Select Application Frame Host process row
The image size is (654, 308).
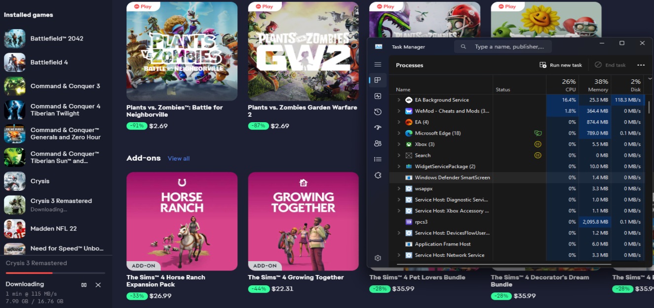(517, 244)
